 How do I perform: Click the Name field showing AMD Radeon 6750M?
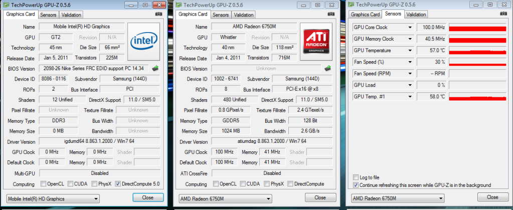point(254,27)
